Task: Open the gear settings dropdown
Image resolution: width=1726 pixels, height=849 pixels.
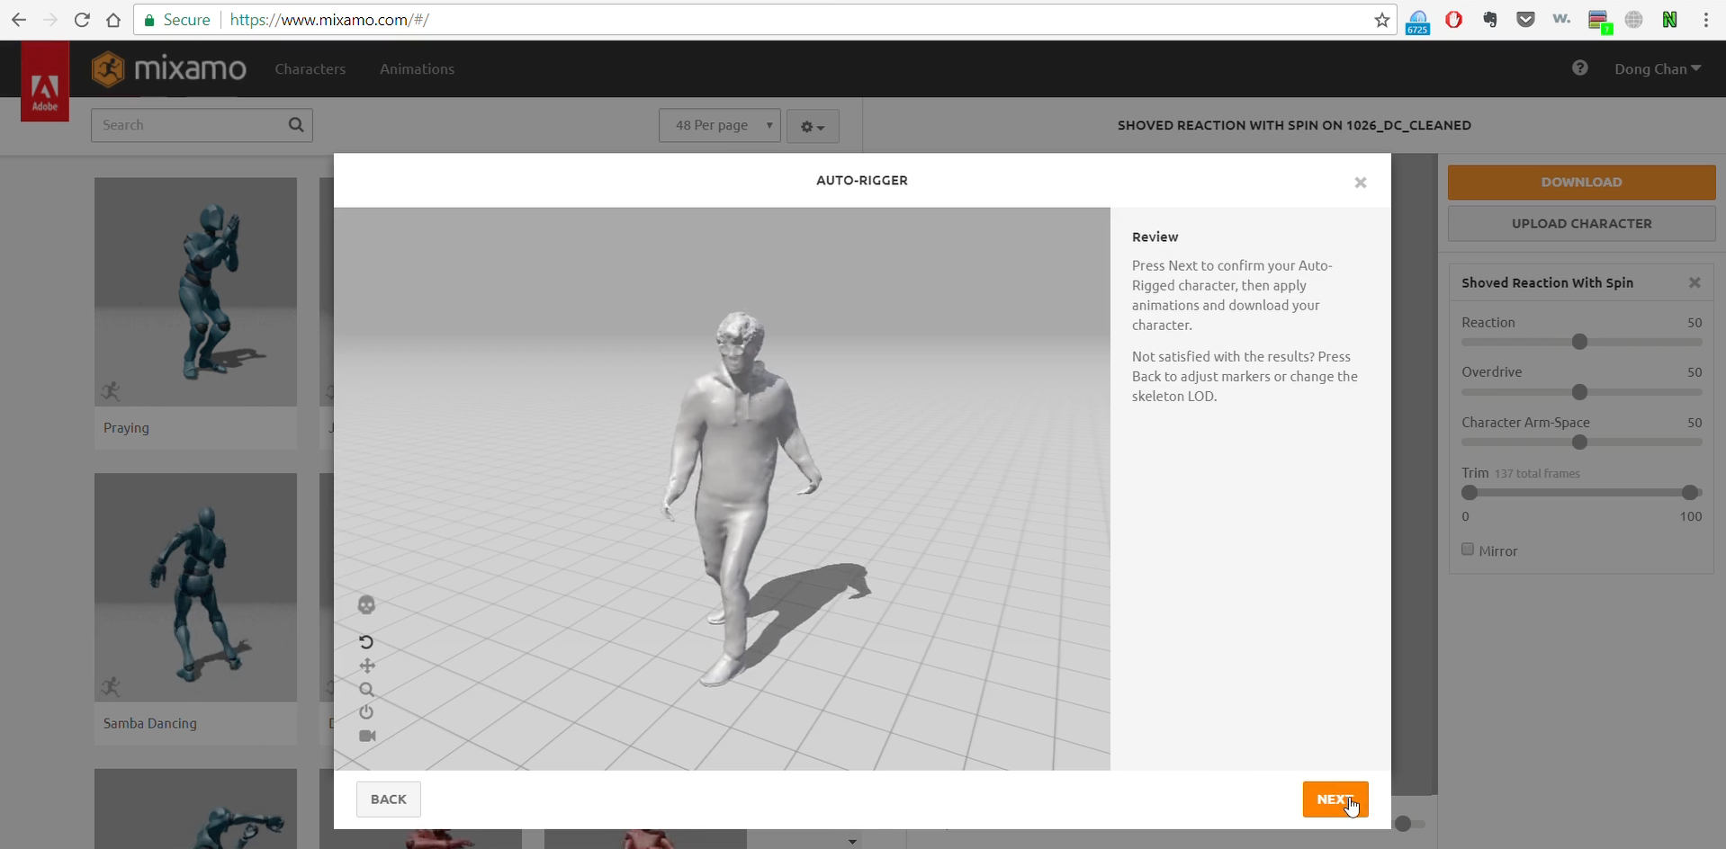Action: (x=813, y=127)
